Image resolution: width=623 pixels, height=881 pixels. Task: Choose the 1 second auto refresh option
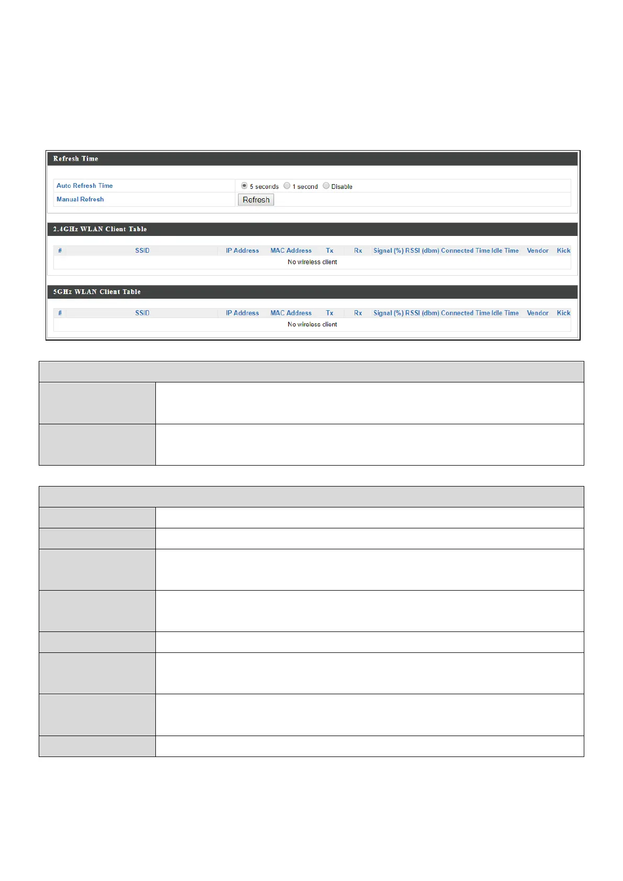(x=287, y=186)
